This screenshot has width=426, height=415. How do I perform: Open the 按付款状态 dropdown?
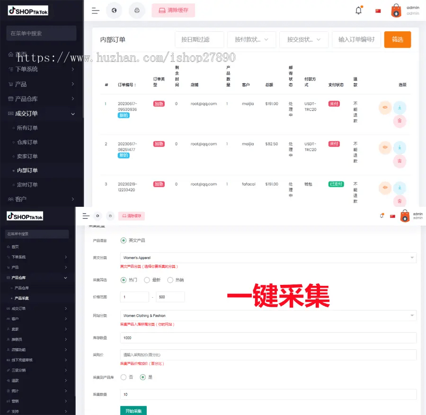(x=251, y=40)
